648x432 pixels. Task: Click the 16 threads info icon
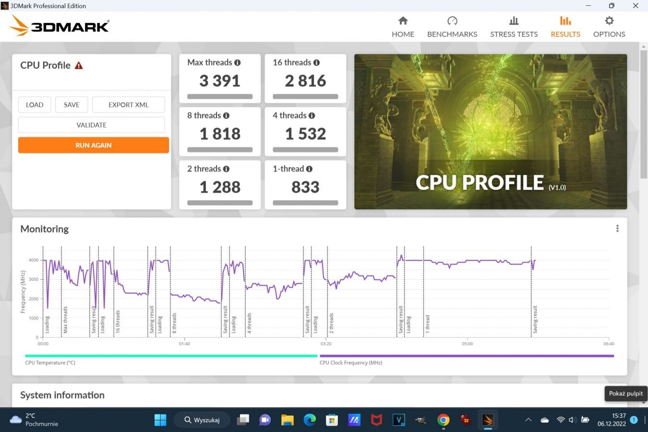click(x=316, y=62)
